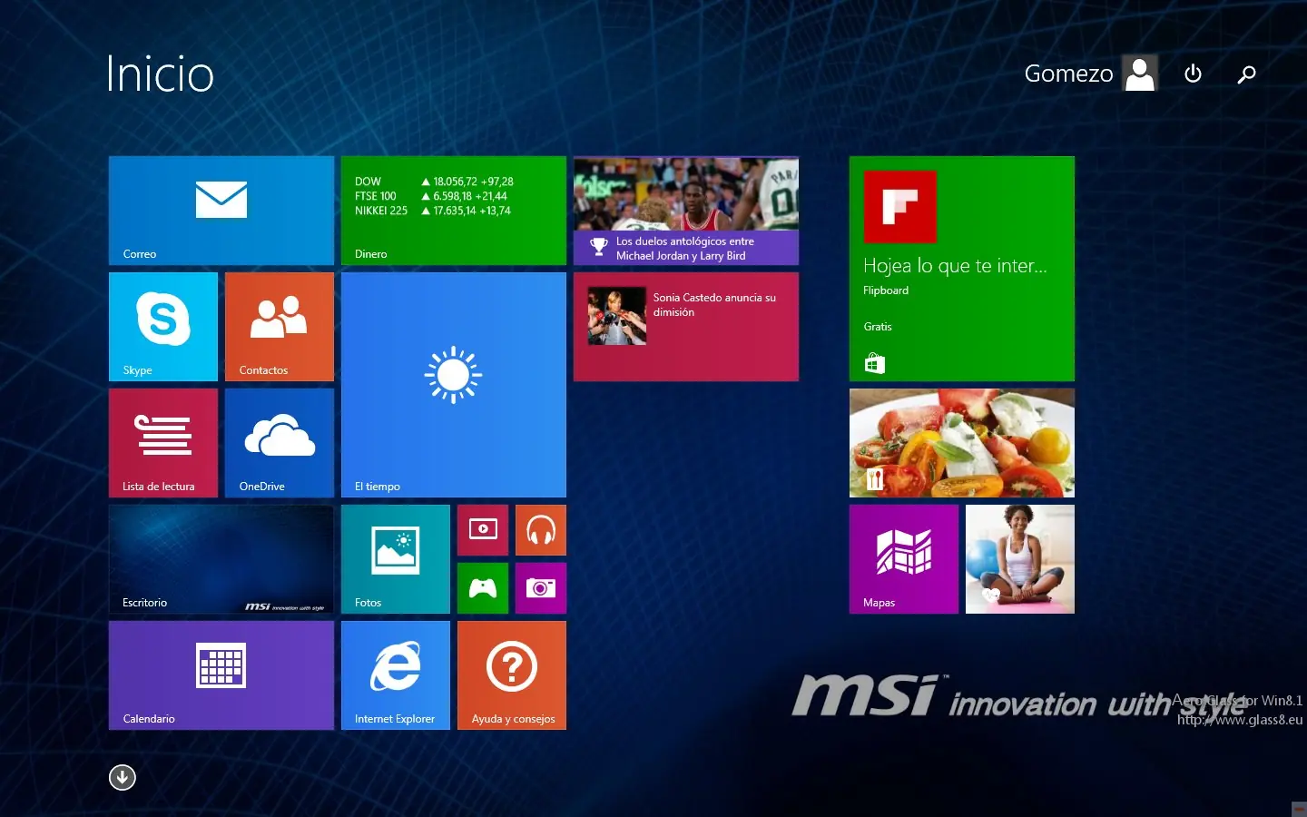Click the FTSE 100 index row
Image resolution: width=1307 pixels, height=817 pixels.
click(431, 196)
